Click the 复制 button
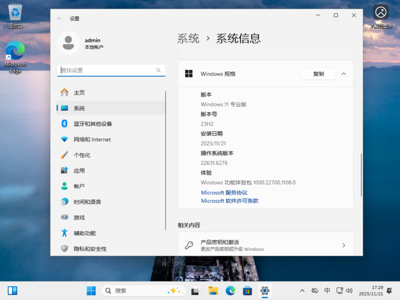This screenshot has width=400, height=300. tap(318, 74)
